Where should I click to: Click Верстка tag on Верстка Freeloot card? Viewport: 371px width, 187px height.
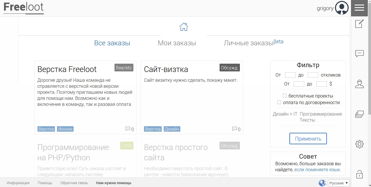point(46,129)
